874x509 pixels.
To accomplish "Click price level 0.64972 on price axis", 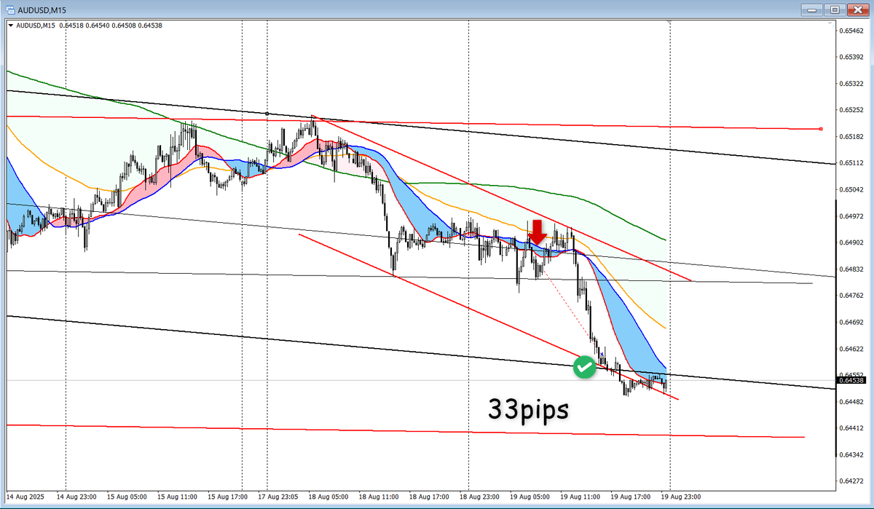I will 851,216.
